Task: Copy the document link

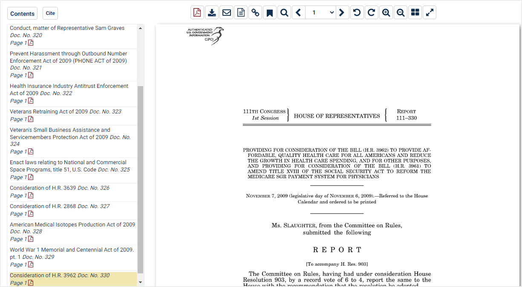Action: [255, 12]
